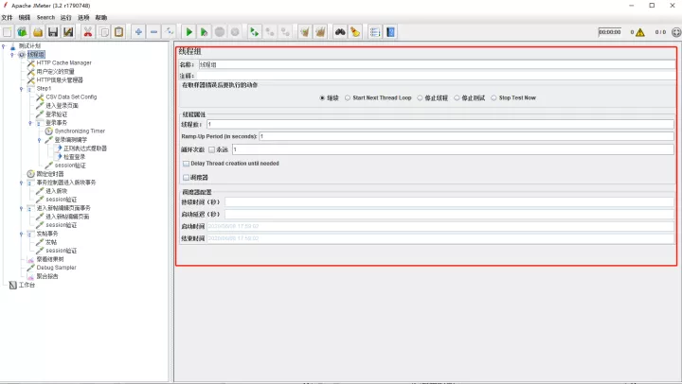This screenshot has height=384, width=682.
Task: Check the 永远 loop forever checkbox
Action: click(212, 149)
